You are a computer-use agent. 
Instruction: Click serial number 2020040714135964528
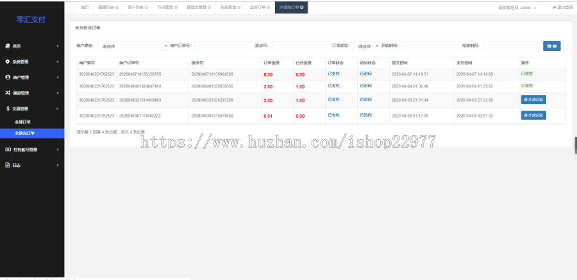(x=212, y=74)
